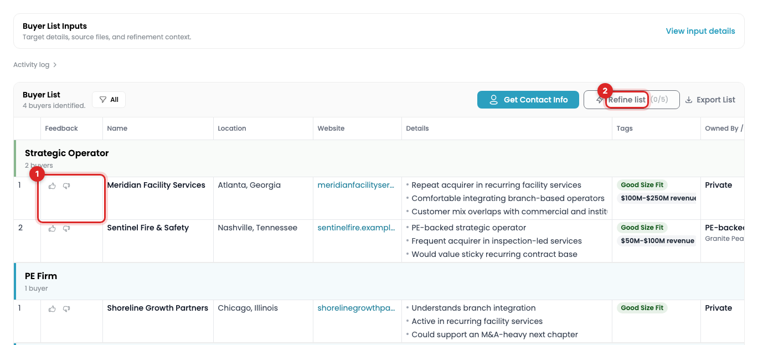Viewport: 758px width, 345px height.
Task: Thumbs down Meridian Facility Services
Action: click(x=66, y=186)
